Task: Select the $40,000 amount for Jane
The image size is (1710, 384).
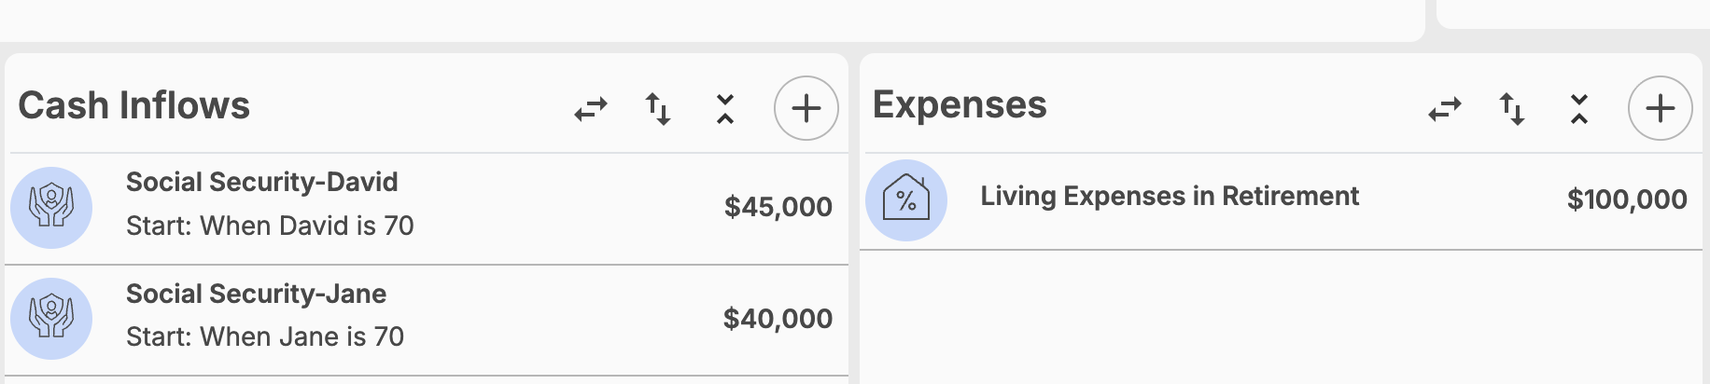Action: [778, 319]
